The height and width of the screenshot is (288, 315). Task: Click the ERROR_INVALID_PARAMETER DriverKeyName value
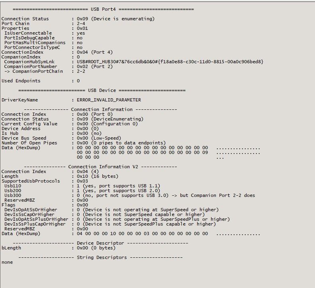(109, 100)
